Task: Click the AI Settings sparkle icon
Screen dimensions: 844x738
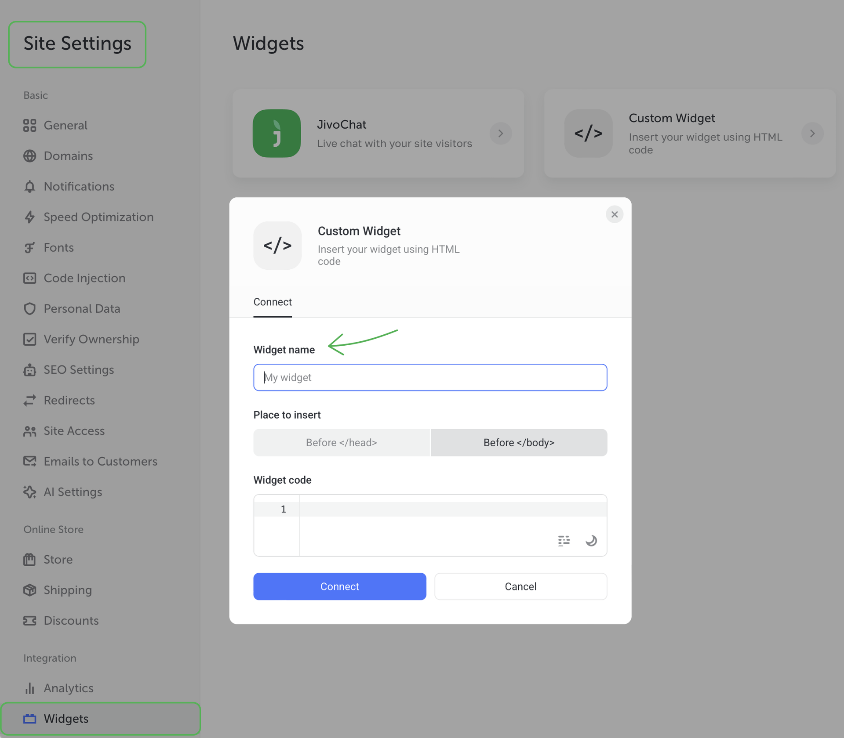Action: coord(29,492)
